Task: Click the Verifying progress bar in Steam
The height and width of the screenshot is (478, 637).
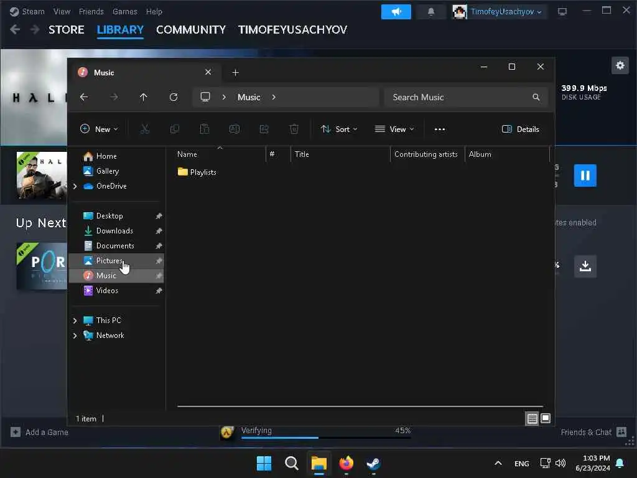Action: click(326, 438)
